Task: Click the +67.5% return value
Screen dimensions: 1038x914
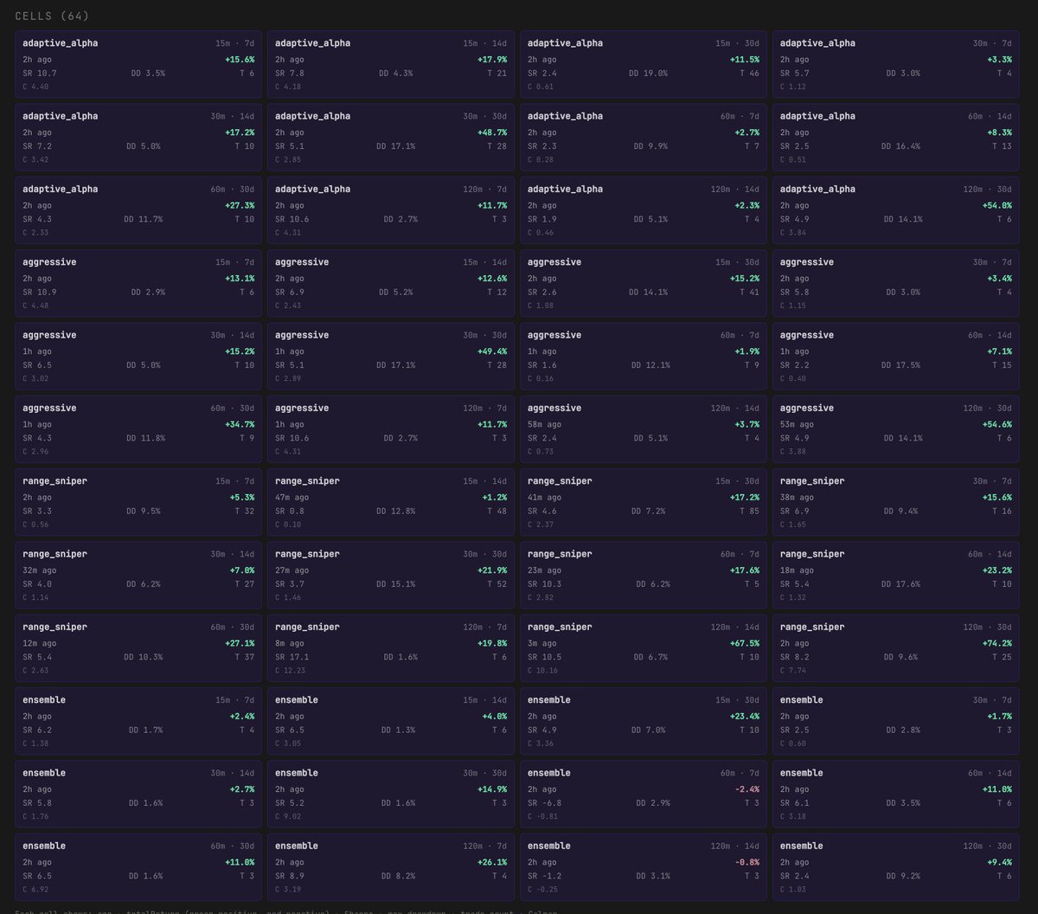Action: tap(745, 643)
